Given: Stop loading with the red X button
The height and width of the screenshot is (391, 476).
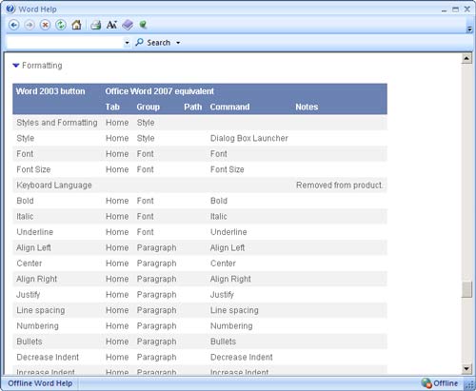Looking at the screenshot, I should [x=46, y=25].
